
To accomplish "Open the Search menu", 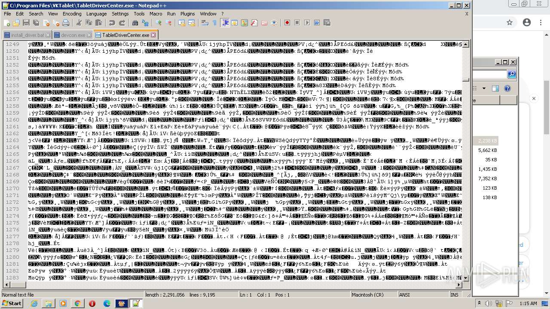I will pyautogui.click(x=36, y=14).
